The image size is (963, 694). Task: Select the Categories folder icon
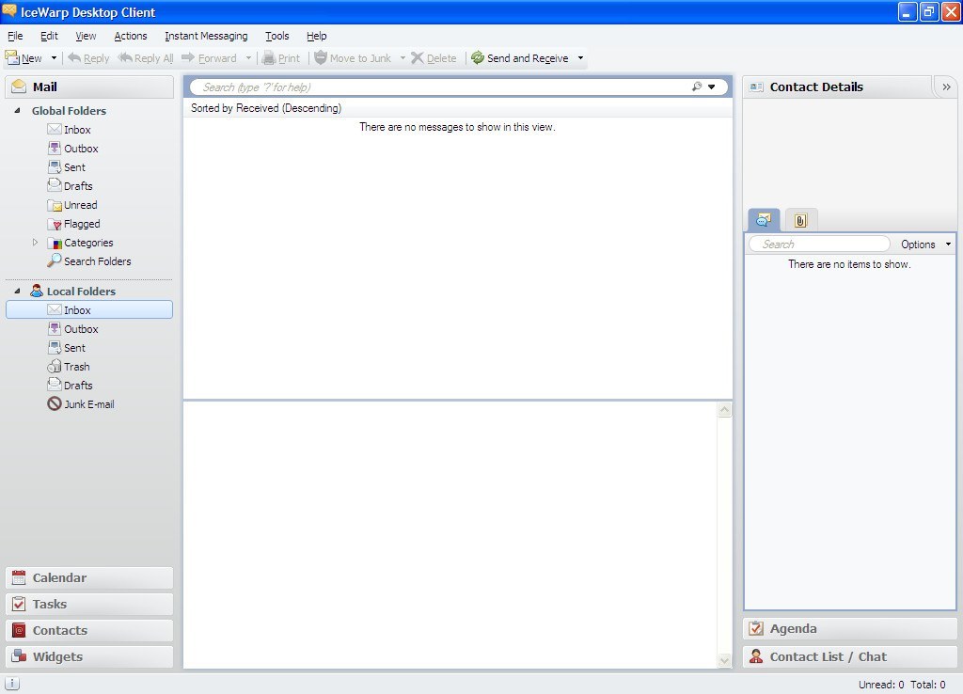[54, 243]
